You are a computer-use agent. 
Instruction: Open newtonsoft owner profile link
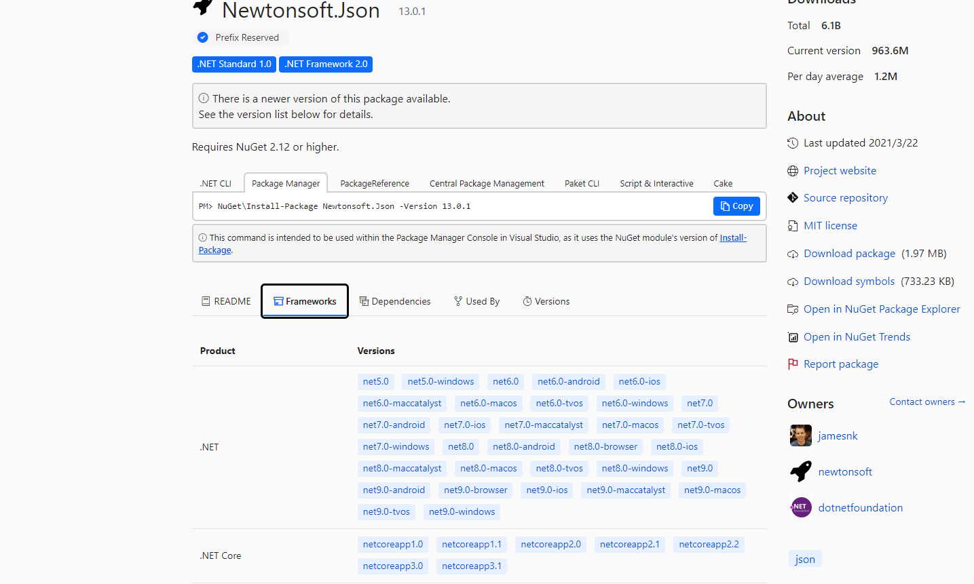[845, 472]
